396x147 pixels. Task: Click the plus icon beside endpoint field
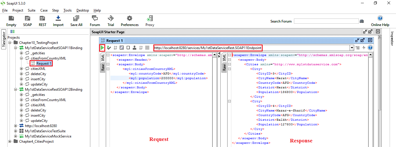point(364,48)
